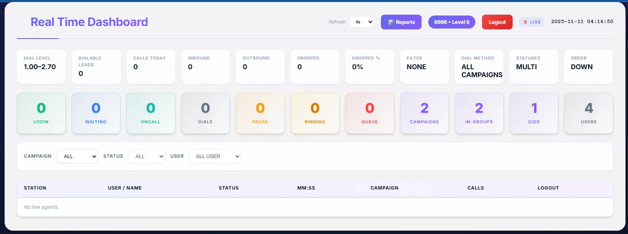
Task: Click the CALLS column header
Action: [x=476, y=188]
